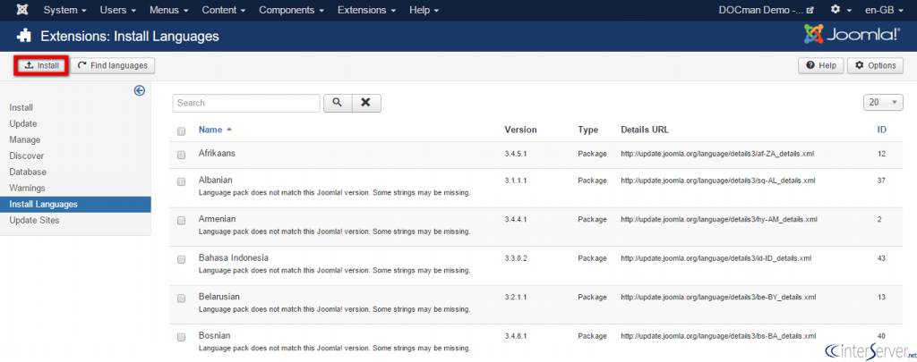
Task: Click the hy-AM details URL text
Action: tap(719, 220)
